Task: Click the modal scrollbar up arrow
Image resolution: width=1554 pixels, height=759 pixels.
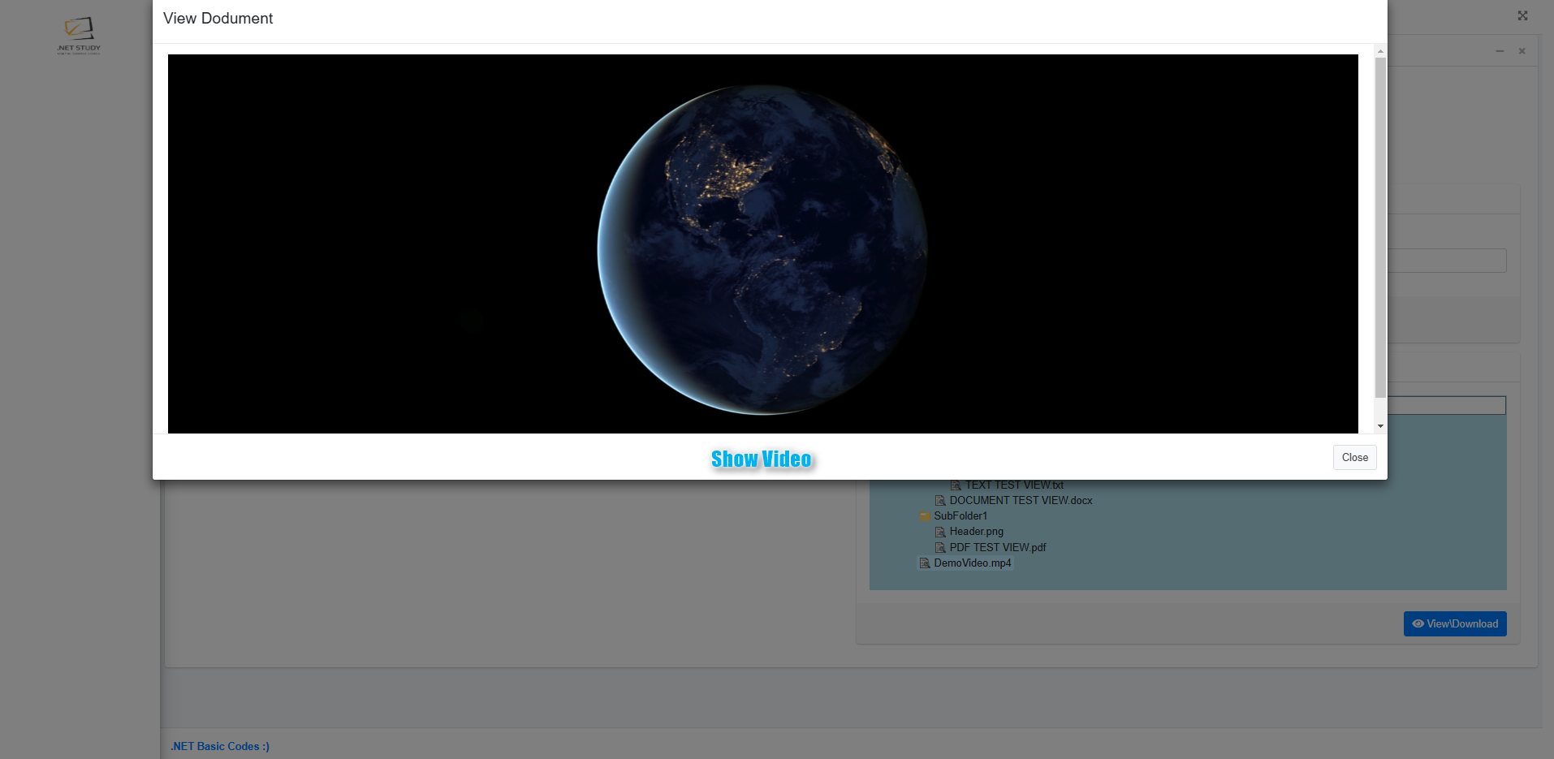Action: pos(1380,51)
